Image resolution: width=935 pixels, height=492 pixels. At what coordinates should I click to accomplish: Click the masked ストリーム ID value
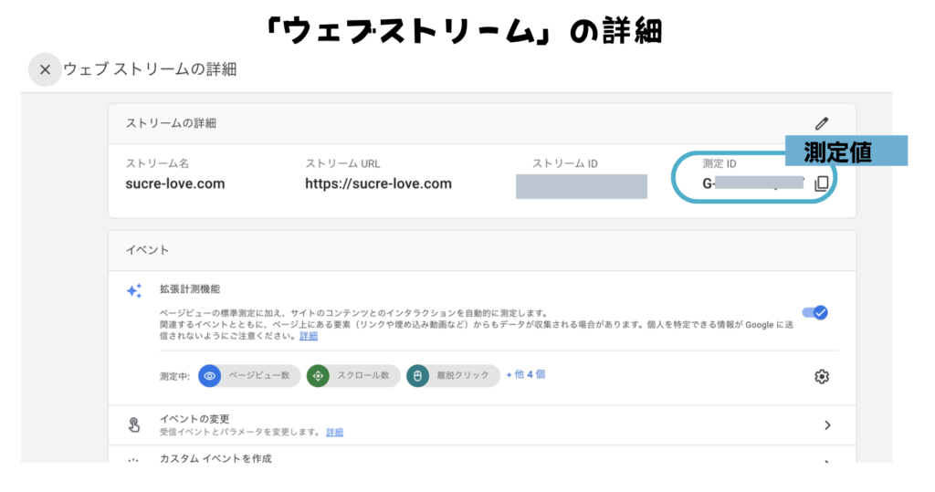(x=581, y=184)
